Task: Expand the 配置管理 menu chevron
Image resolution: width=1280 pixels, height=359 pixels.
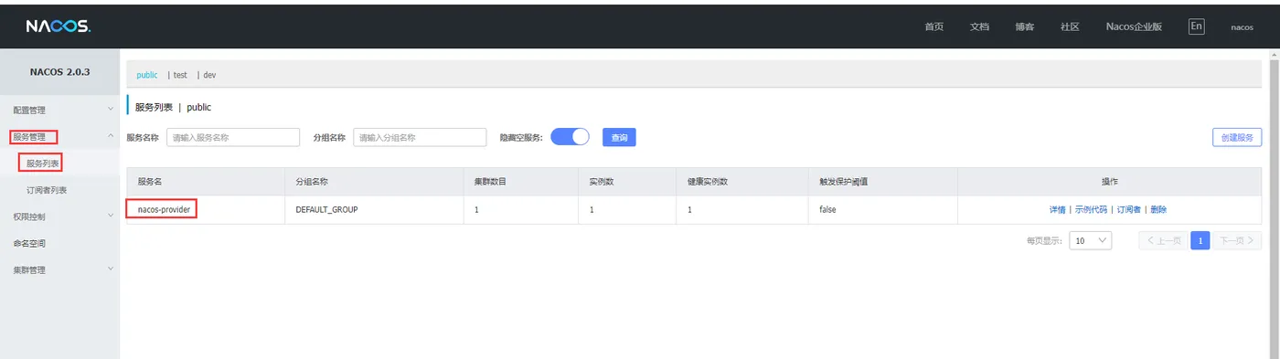Action: (111, 110)
